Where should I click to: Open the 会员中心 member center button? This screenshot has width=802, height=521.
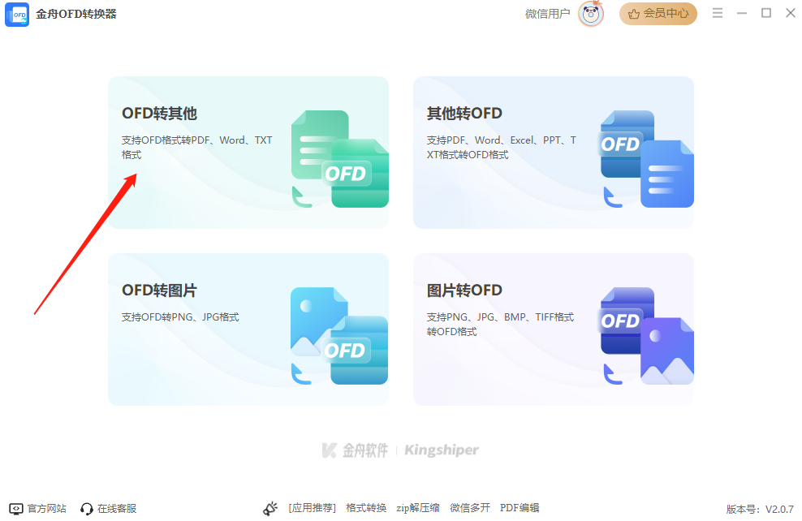(658, 14)
